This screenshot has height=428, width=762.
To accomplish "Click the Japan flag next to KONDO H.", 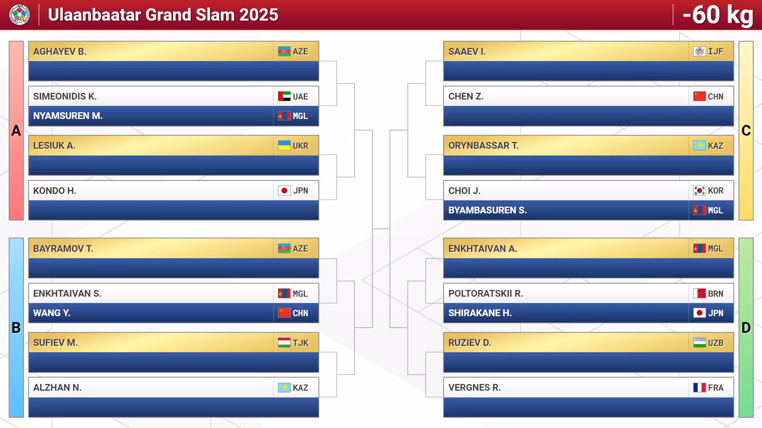I will (x=284, y=191).
